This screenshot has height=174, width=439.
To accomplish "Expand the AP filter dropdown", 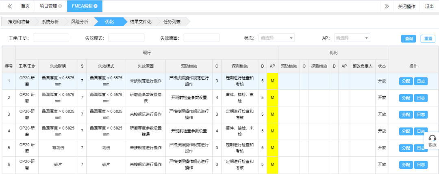I will (x=352, y=38).
